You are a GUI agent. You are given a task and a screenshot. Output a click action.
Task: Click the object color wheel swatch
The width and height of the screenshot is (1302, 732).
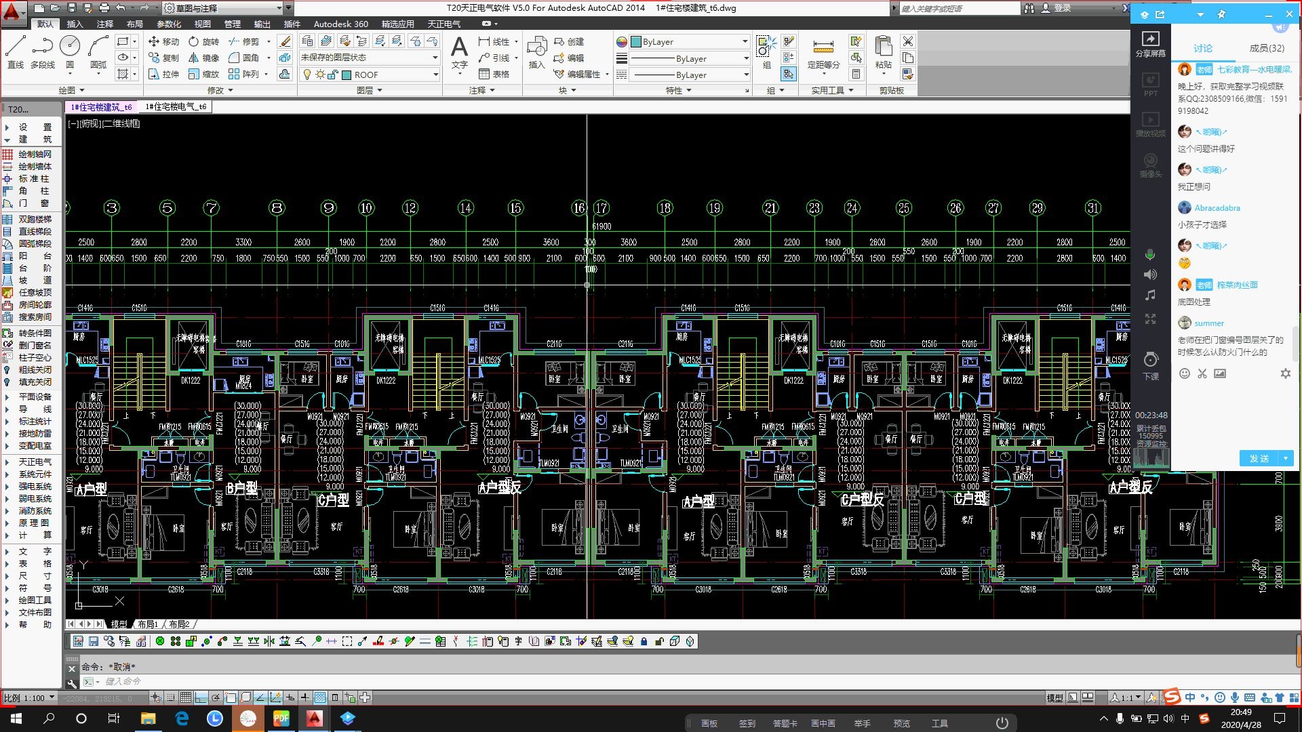click(x=622, y=41)
